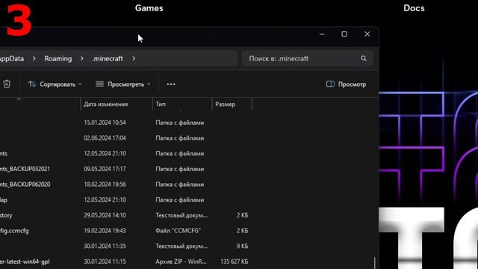
Task: Open the Сортировать sort dropdown
Action: pyautogui.click(x=55, y=84)
